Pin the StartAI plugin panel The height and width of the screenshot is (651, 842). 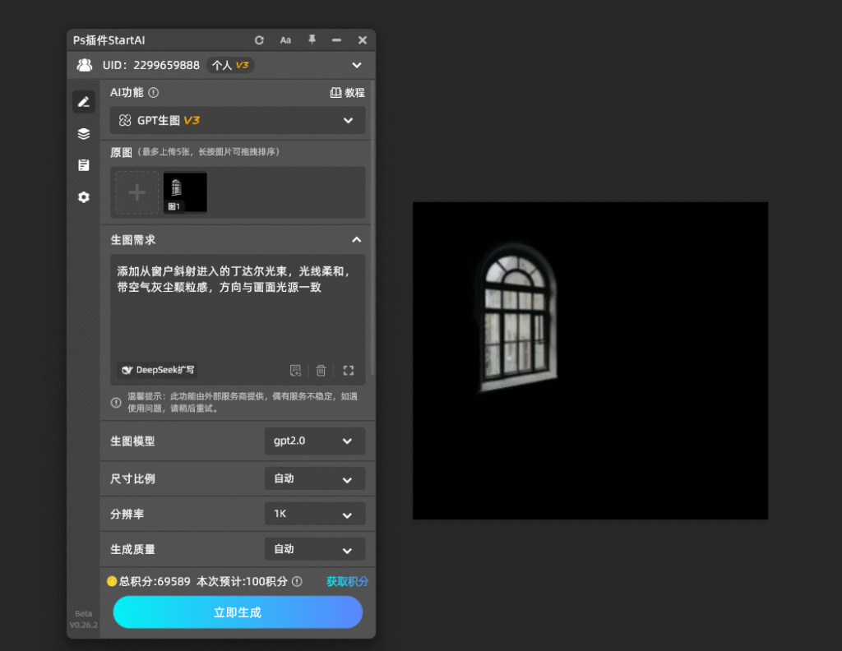(312, 39)
